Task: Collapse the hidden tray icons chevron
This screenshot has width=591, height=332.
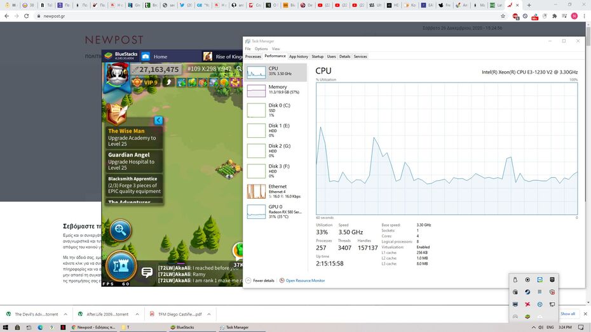Action: click(533, 328)
